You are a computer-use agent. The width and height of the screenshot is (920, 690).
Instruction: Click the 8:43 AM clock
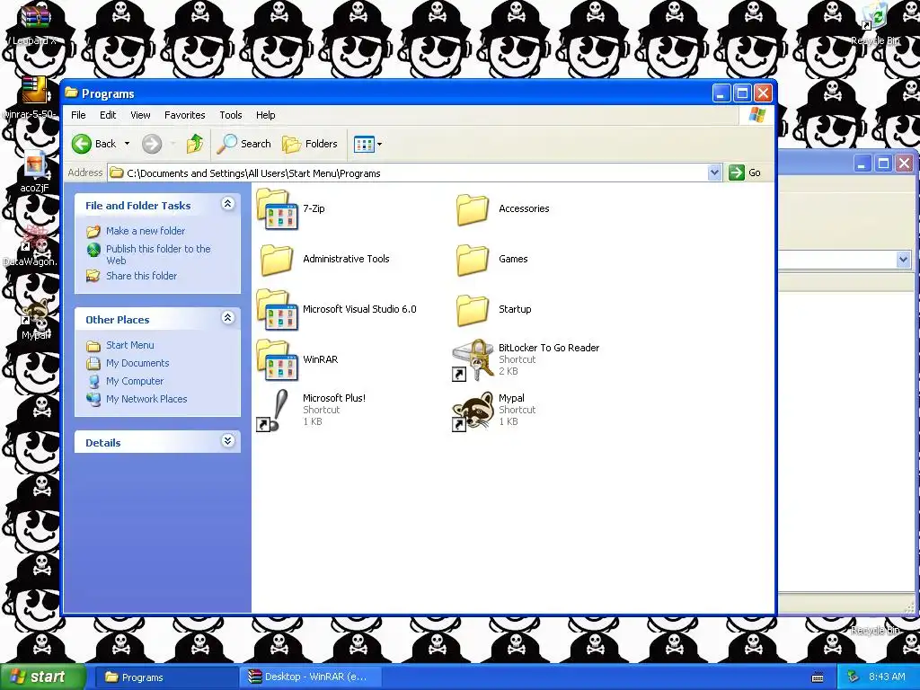click(887, 677)
